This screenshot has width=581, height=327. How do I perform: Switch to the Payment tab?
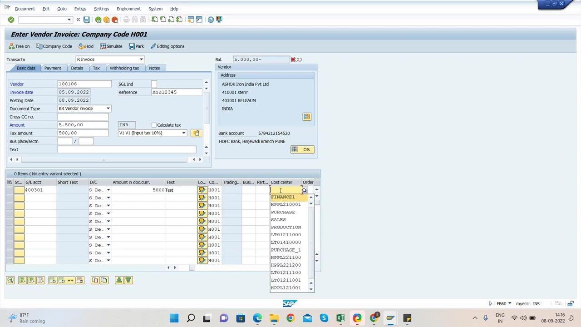click(53, 68)
